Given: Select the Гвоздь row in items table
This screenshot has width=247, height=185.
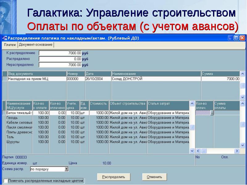Looking at the screenshot, I should tap(19, 118).
